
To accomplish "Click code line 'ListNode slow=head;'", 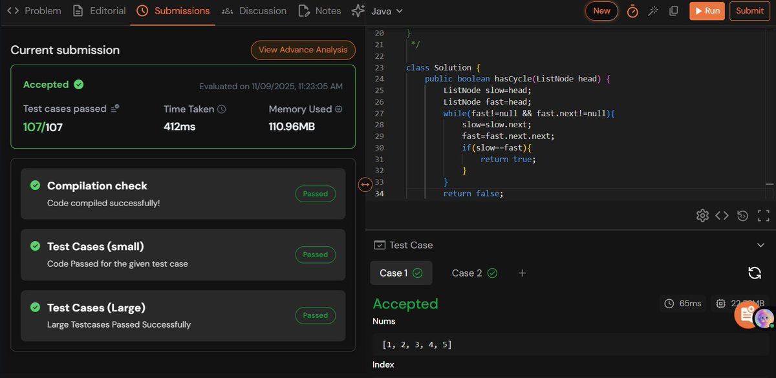I will coord(487,90).
